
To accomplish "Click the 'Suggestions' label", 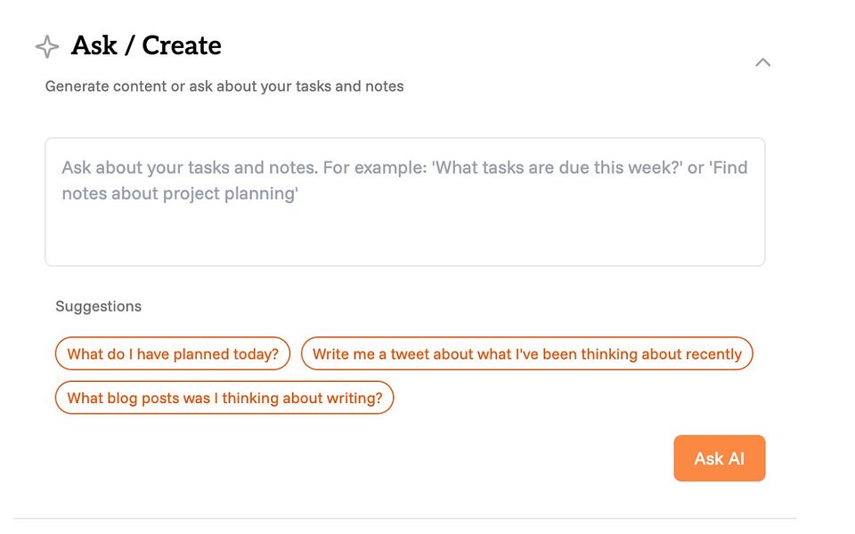I will pyautogui.click(x=98, y=306).
